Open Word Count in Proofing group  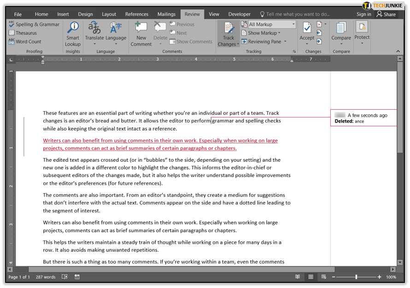click(x=25, y=41)
